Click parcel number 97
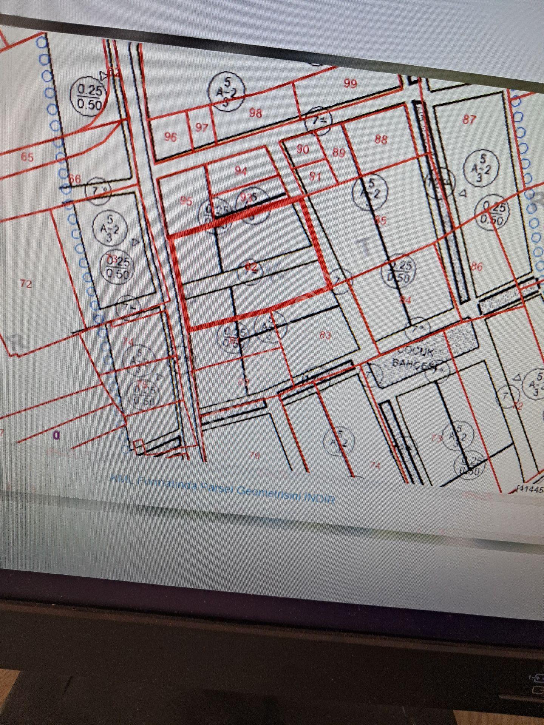Image resolution: width=544 pixels, height=725 pixels. click(201, 128)
